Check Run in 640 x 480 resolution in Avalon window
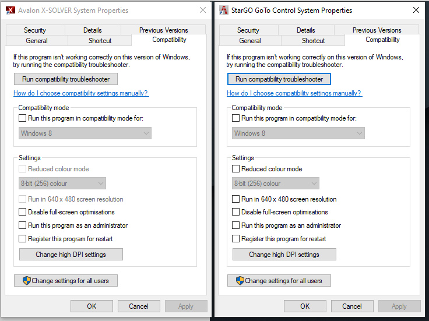Image resolution: width=429 pixels, height=321 pixels. click(22, 199)
